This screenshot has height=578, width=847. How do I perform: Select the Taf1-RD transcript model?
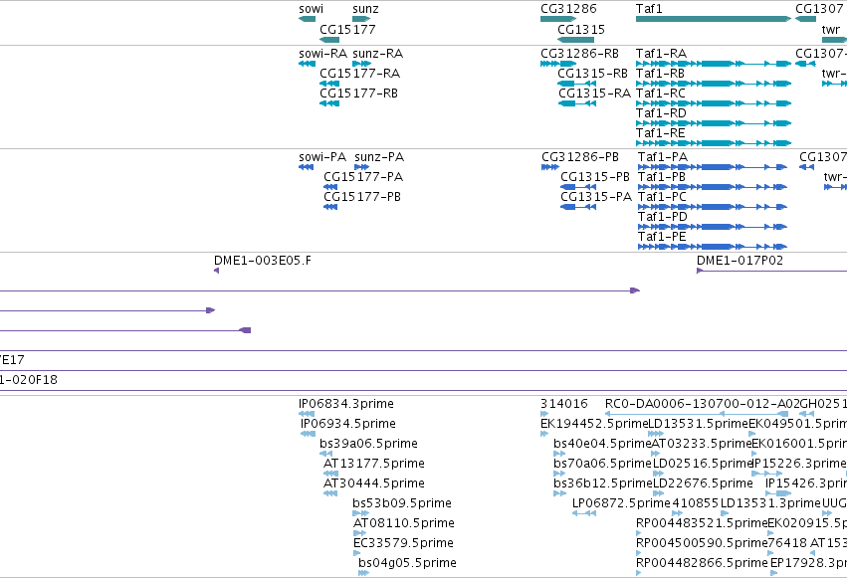click(714, 123)
